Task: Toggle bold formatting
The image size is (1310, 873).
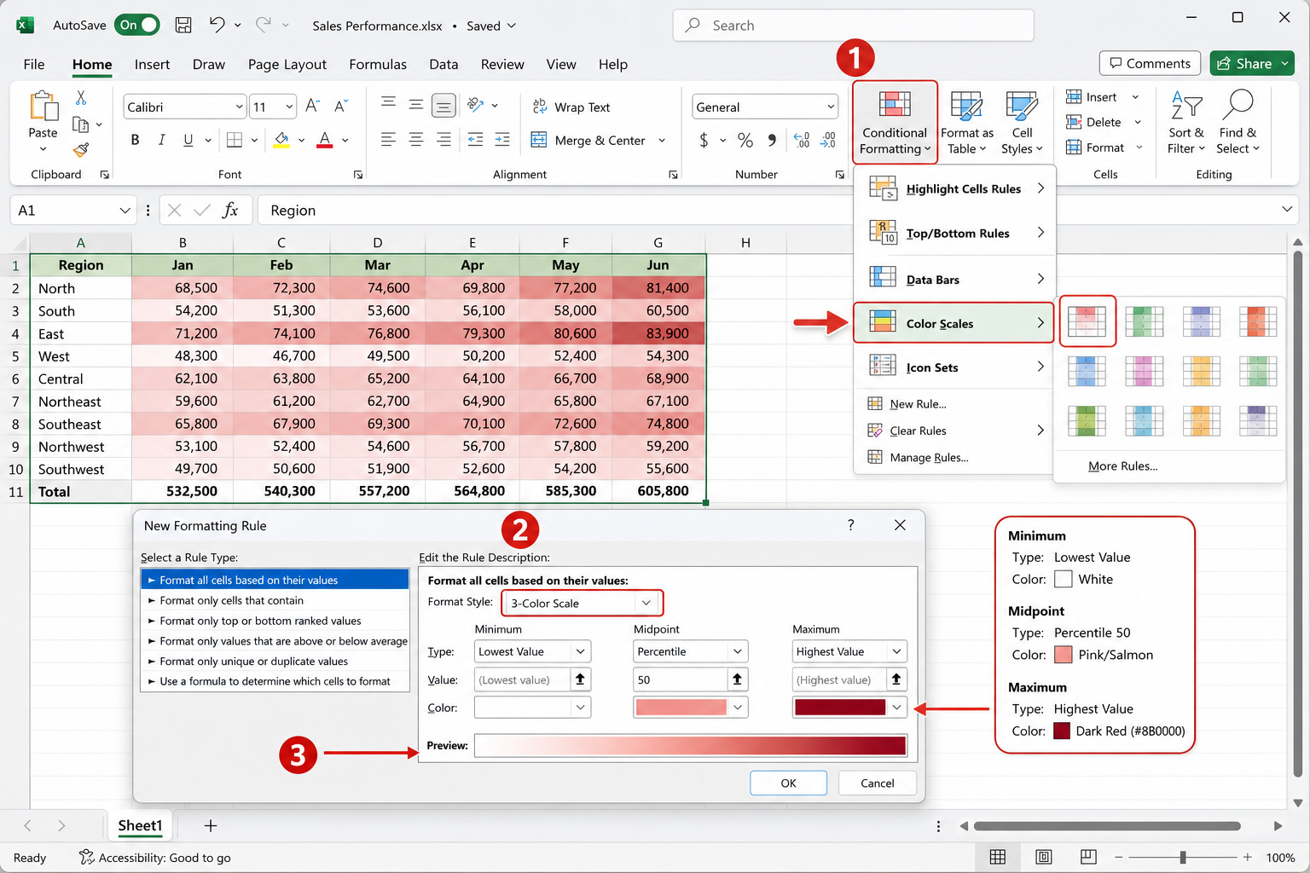Action: point(135,140)
